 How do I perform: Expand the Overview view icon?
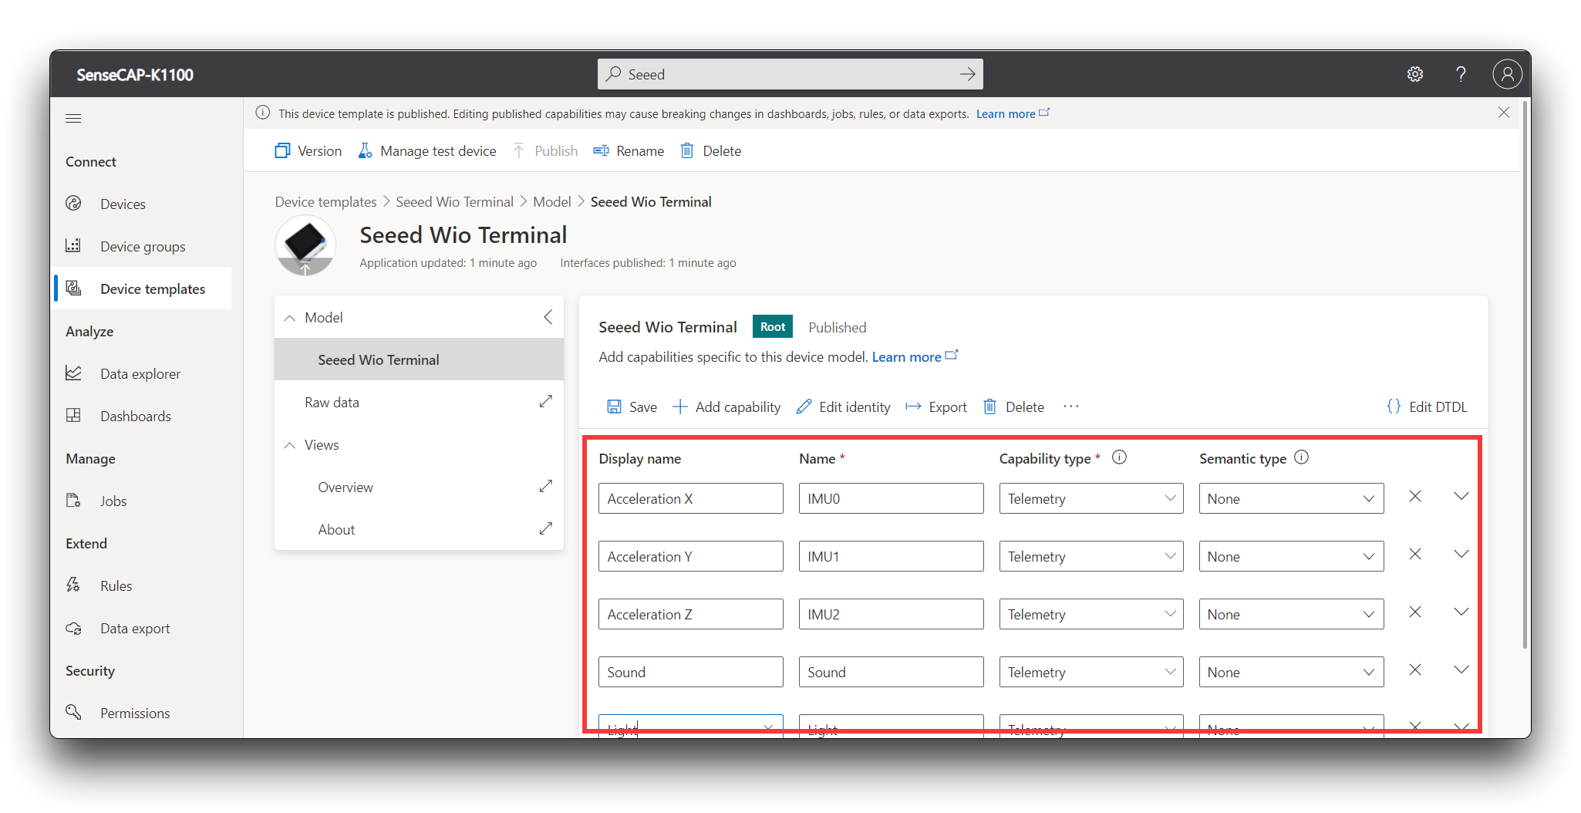click(x=545, y=487)
